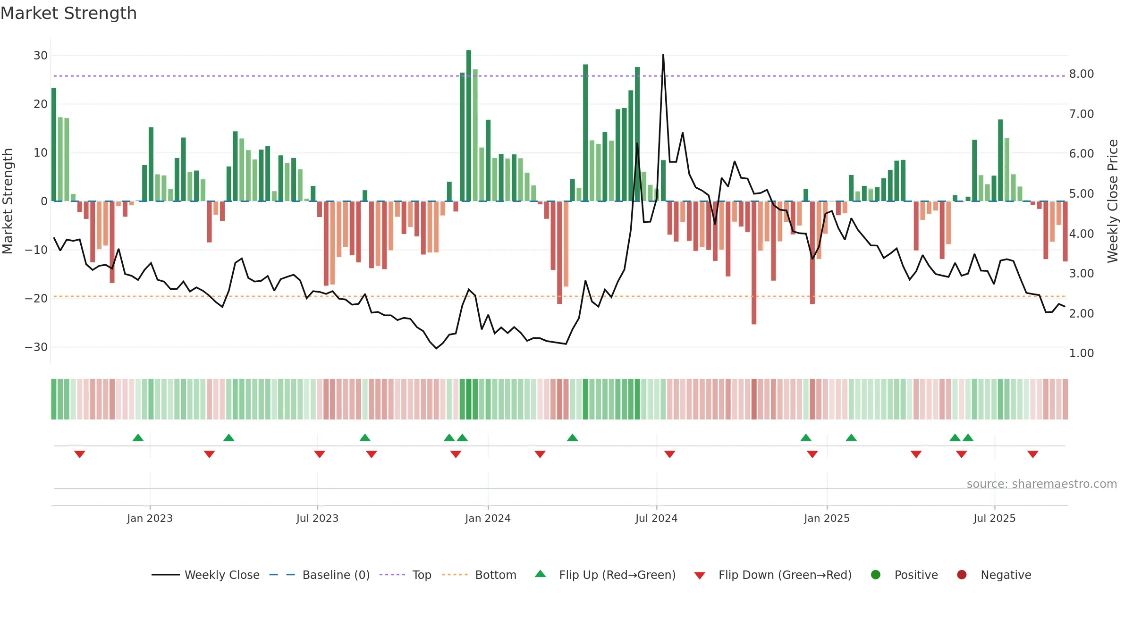The width and height of the screenshot is (1133, 637).
Task: Select the Jul 2023 date axis label
Action: coord(317,518)
